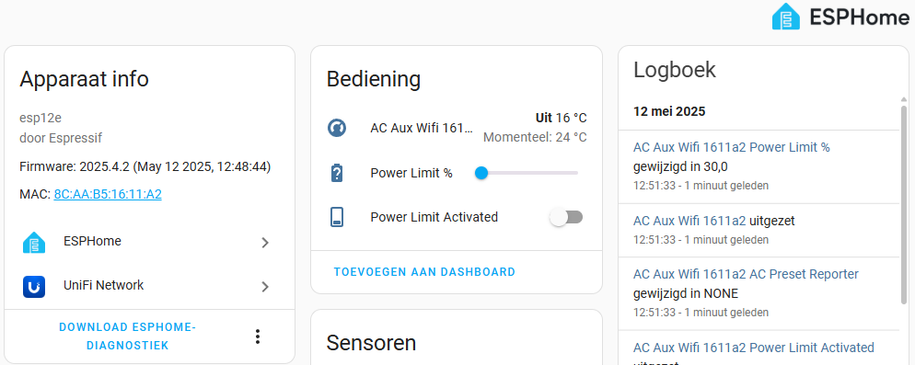Click Toevoegen aan dashboard button
Image resolution: width=915 pixels, height=365 pixels.
[x=425, y=272]
